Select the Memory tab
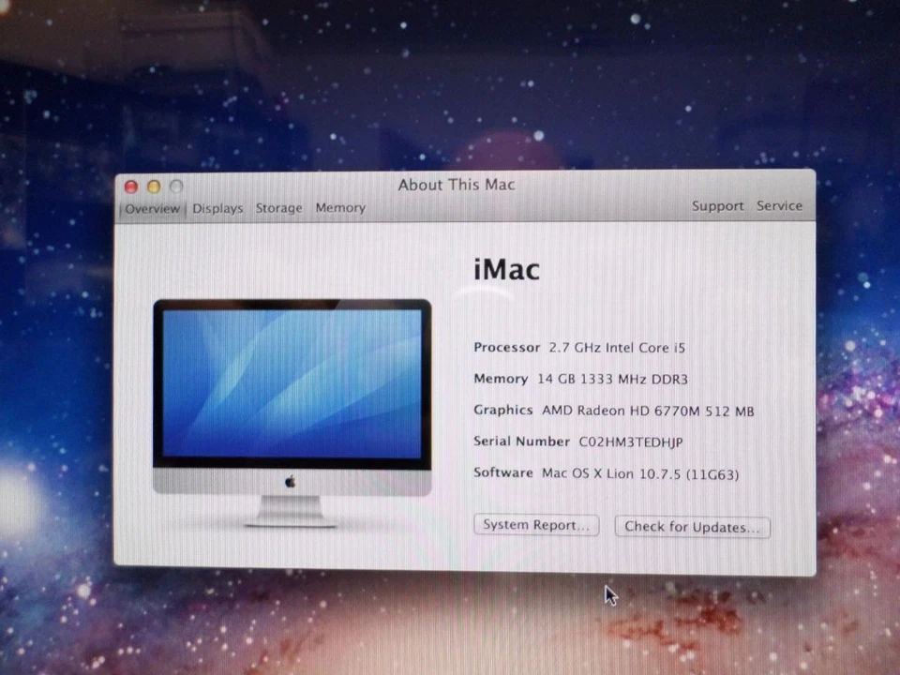The image size is (900, 675). tap(340, 207)
